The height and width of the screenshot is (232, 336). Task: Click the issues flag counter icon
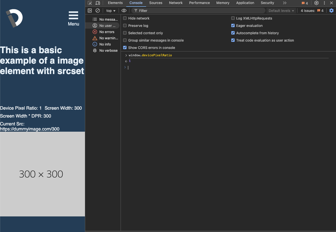pyautogui.click(x=304, y=3)
